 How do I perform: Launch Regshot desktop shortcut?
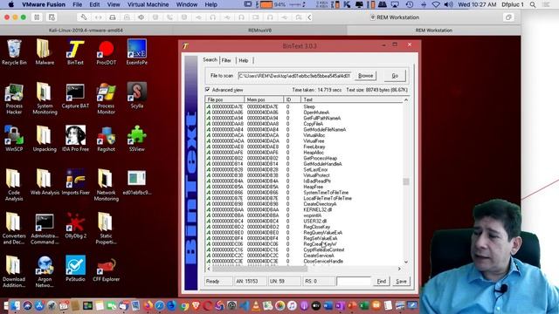pyautogui.click(x=107, y=139)
